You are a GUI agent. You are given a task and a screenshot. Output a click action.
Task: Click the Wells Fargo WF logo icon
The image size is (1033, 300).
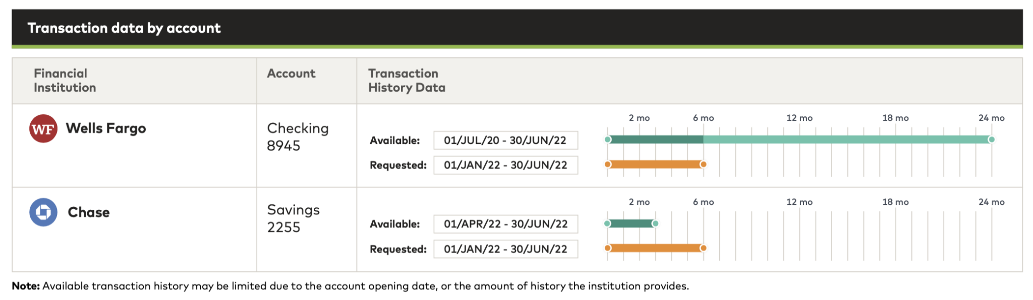43,129
